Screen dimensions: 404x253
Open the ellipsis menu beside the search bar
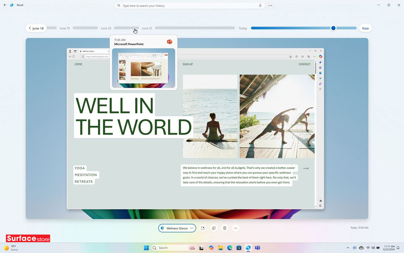[x=270, y=5]
